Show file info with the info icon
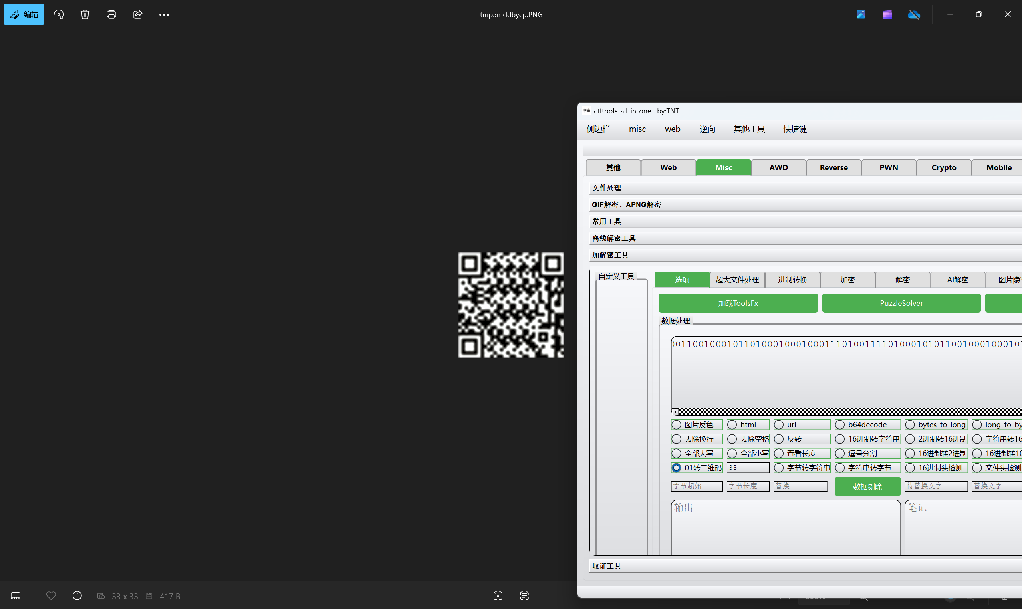Screen dimensions: 1022x609 pyautogui.click(x=77, y=595)
